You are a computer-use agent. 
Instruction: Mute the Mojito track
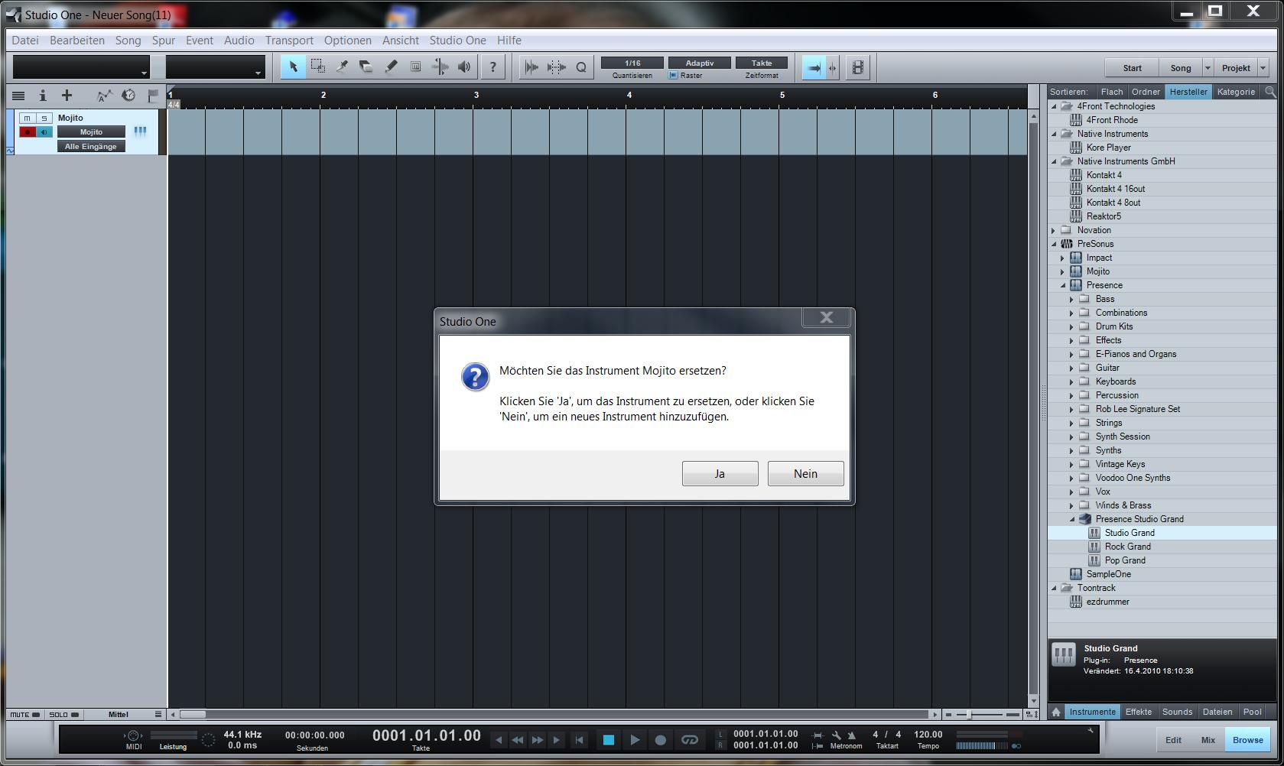(28, 118)
